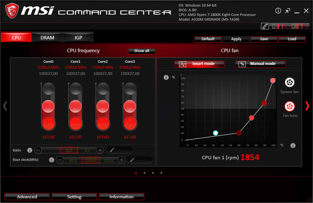The height and width of the screenshot is (203, 313).
Task: Select the System fan icon
Action: pyautogui.click(x=290, y=82)
